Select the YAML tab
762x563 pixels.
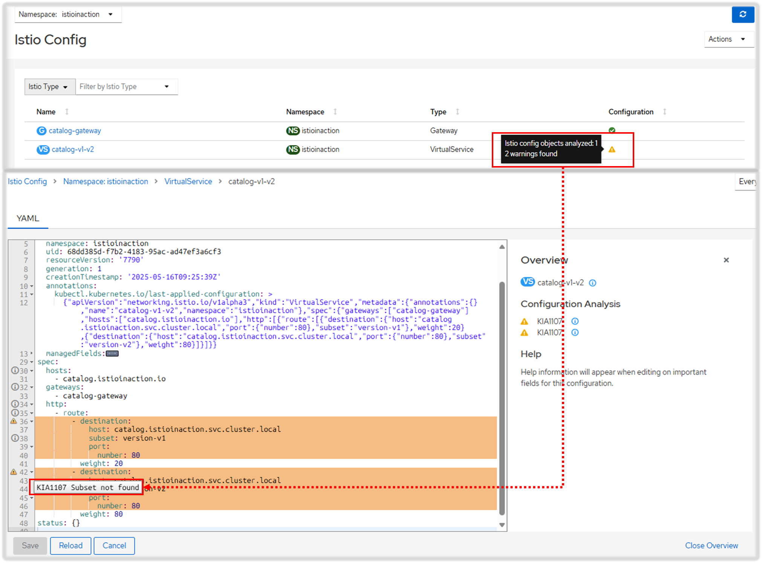click(28, 218)
